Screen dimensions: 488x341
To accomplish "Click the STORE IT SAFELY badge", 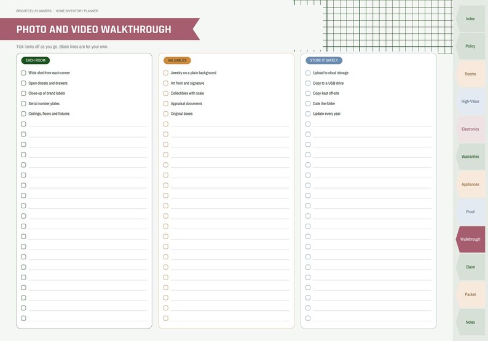I will [324, 60].
